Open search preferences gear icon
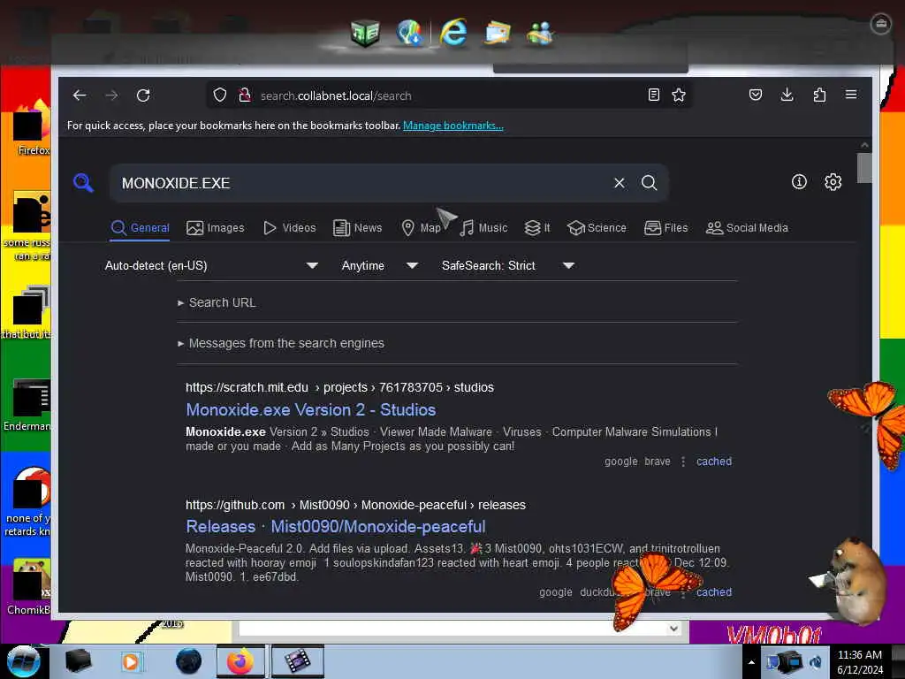 click(833, 182)
